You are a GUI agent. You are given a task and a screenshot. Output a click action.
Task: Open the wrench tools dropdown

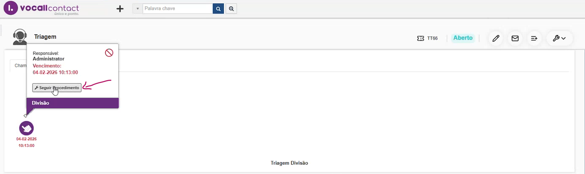[x=560, y=38]
